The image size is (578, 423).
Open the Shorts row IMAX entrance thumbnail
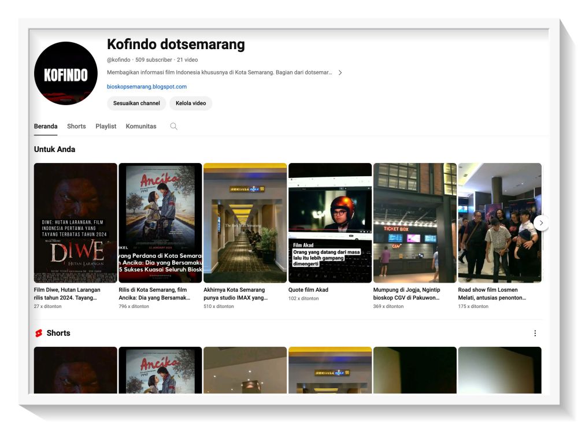(x=330, y=370)
